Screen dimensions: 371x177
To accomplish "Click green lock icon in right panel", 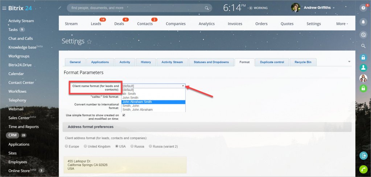I will tap(363, 89).
